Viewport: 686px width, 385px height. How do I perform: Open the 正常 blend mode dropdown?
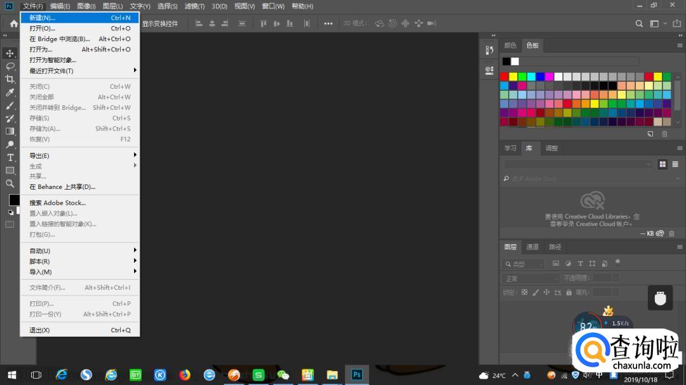[530, 278]
